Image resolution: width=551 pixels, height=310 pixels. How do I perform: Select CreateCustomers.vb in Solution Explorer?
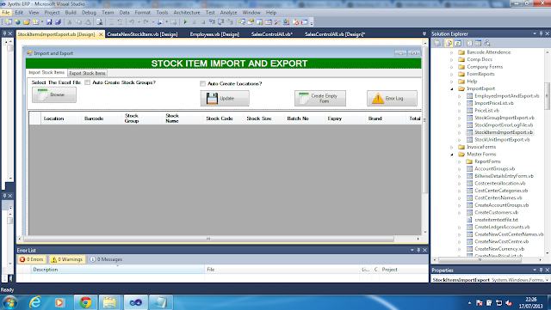[x=496, y=212]
